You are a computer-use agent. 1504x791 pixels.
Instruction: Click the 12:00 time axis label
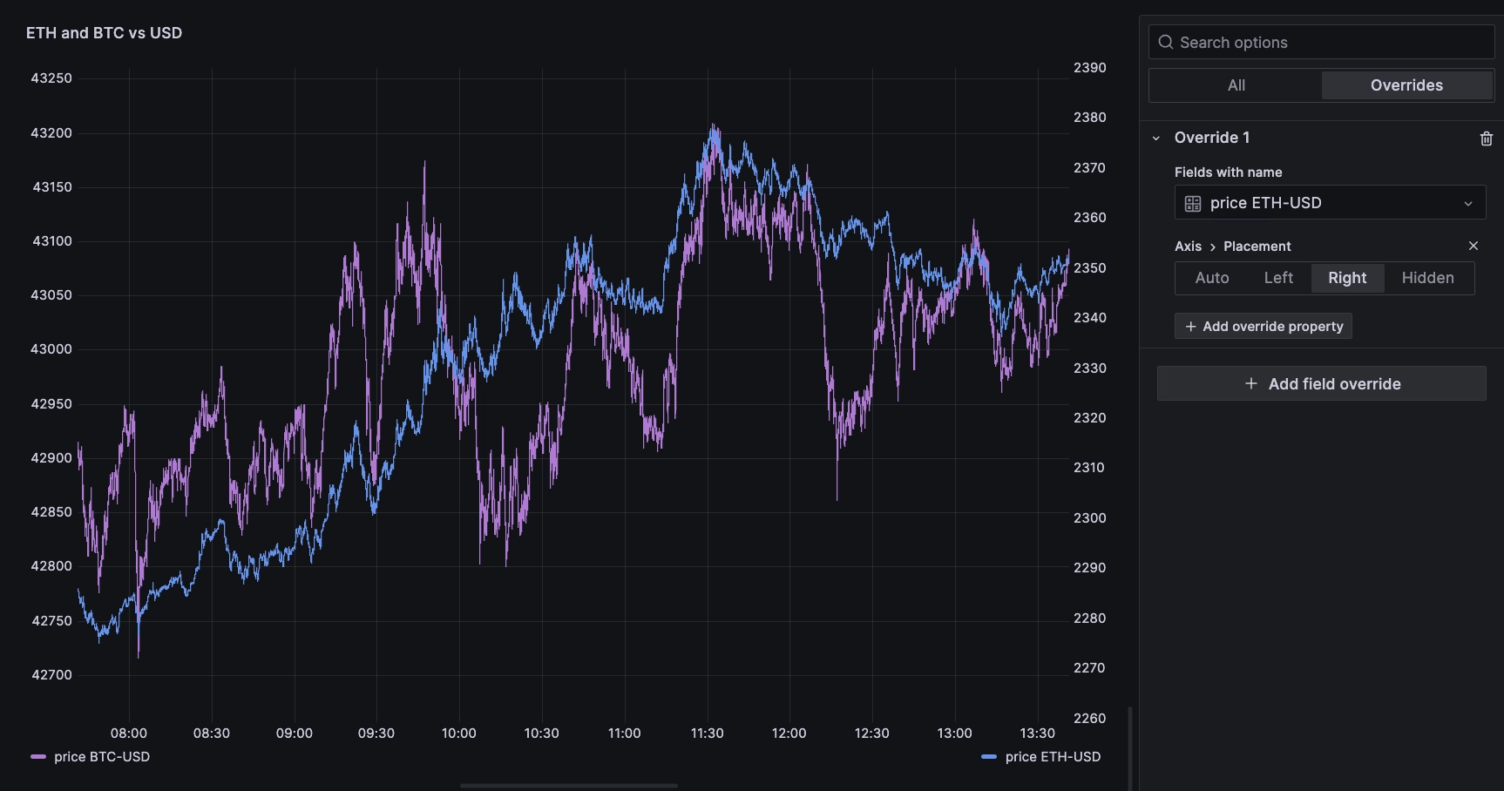coord(789,734)
